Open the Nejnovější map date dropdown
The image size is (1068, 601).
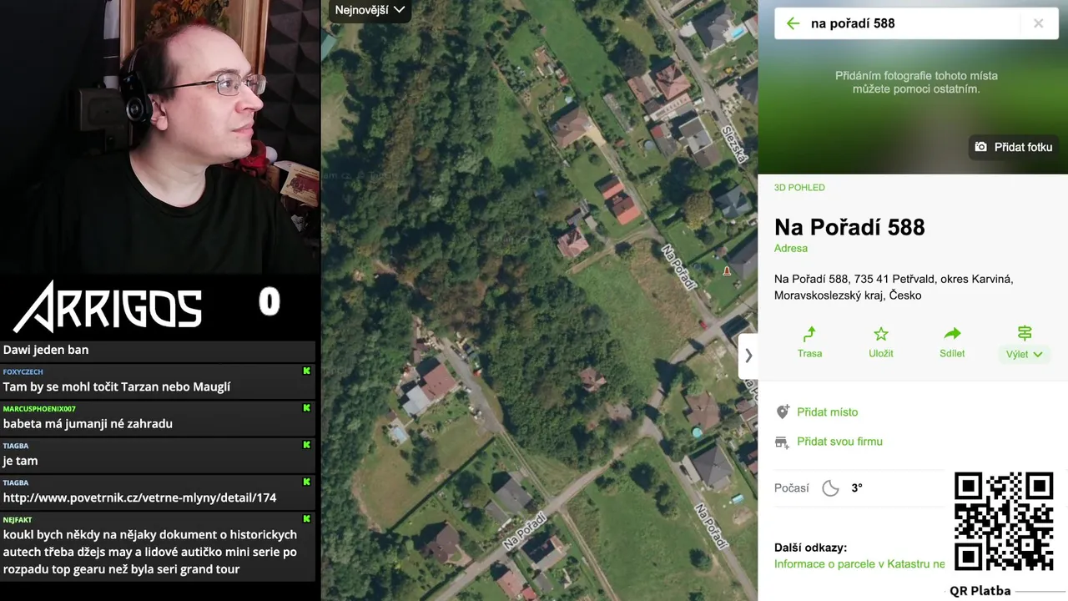[370, 10]
